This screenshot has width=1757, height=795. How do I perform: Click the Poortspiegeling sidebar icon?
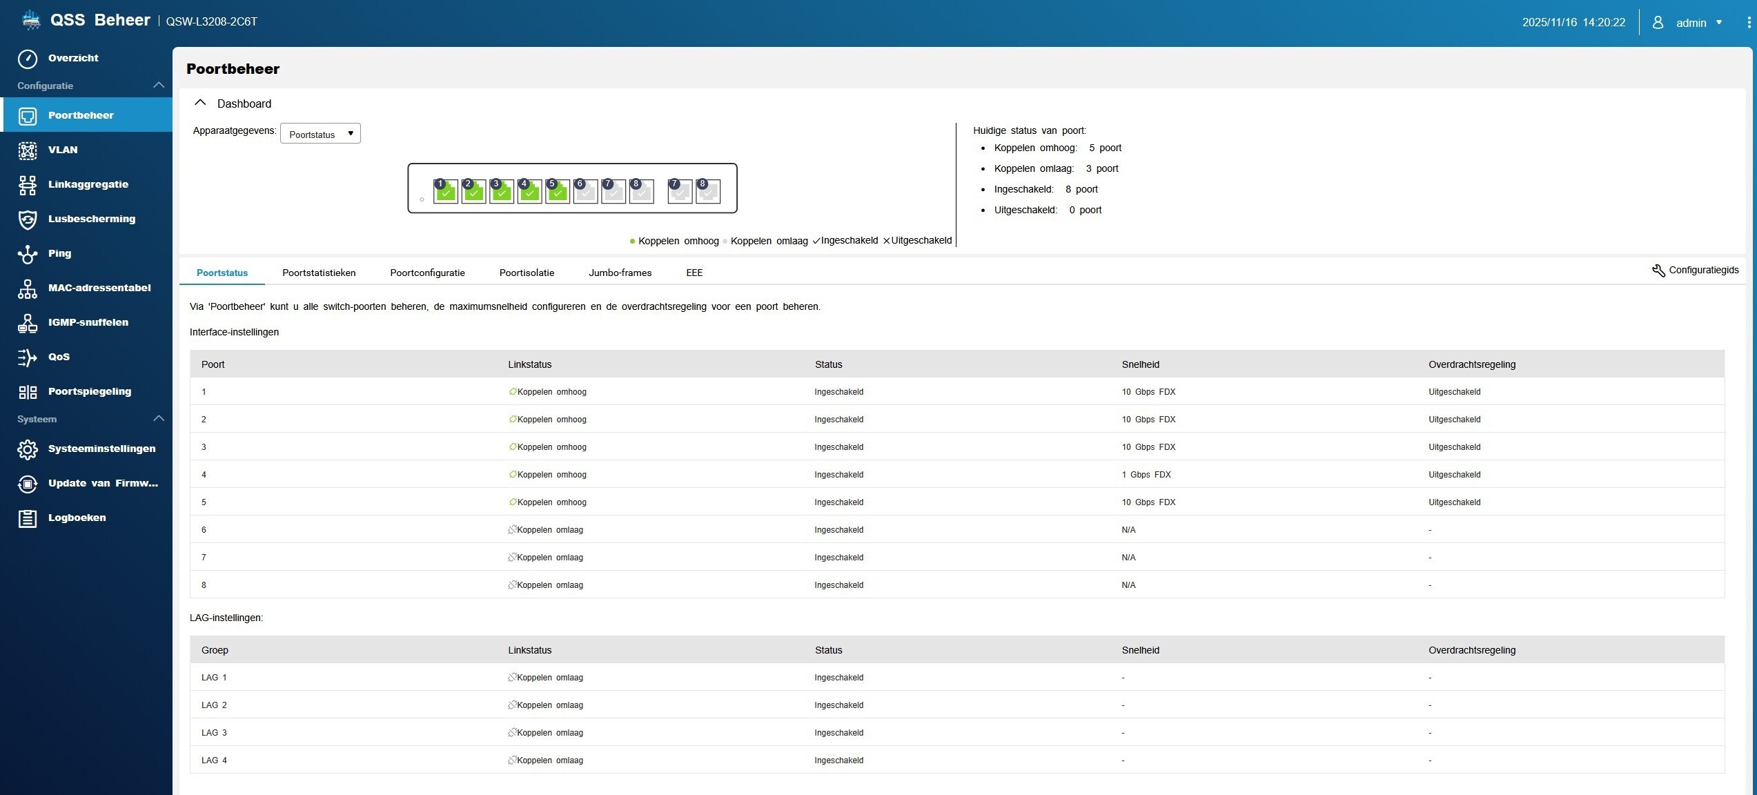pyautogui.click(x=28, y=392)
